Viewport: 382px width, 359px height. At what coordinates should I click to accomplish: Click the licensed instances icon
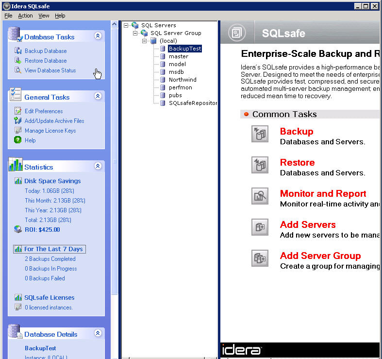(18, 308)
